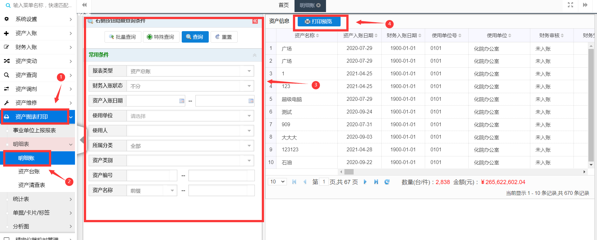597x240 pixels.
Task: Jump to last page of results
Action: [x=376, y=182]
